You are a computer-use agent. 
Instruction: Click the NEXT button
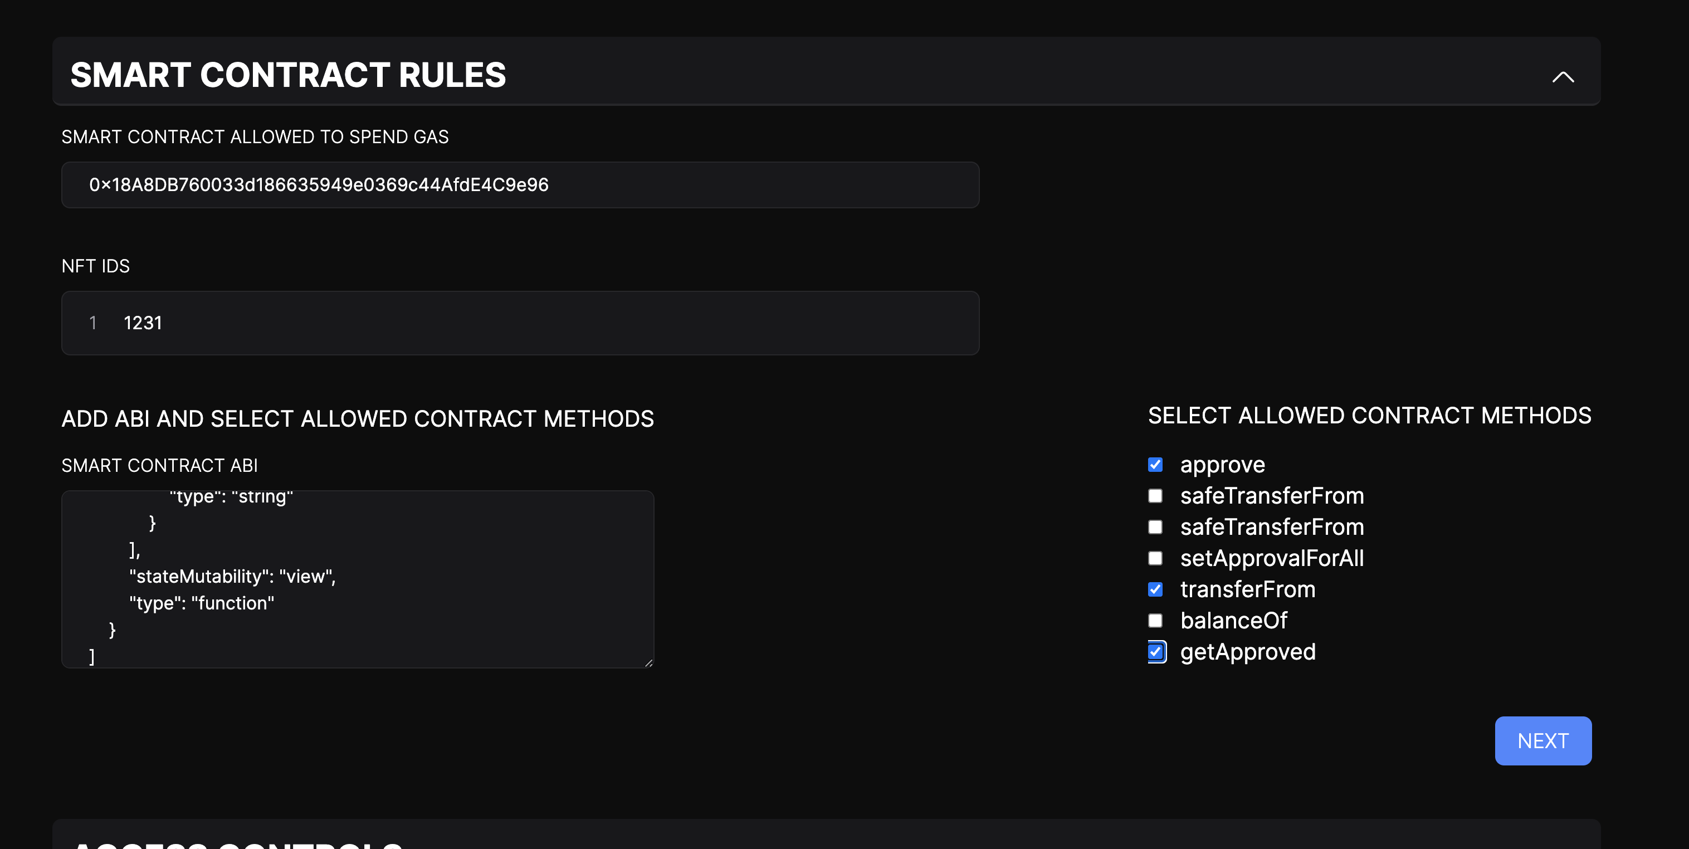[1543, 741]
